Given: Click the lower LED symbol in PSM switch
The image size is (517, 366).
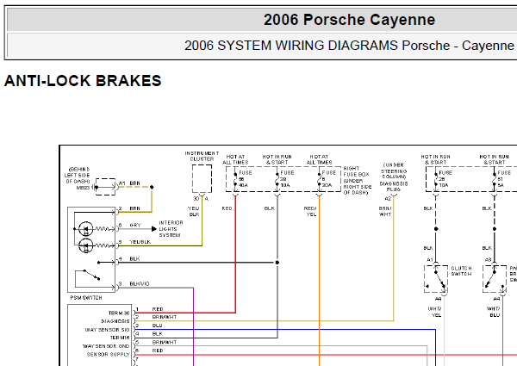Looking at the screenshot, I should (x=85, y=245).
